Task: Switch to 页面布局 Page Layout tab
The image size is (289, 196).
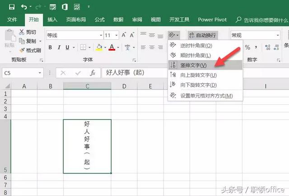Action: [x=76, y=19]
